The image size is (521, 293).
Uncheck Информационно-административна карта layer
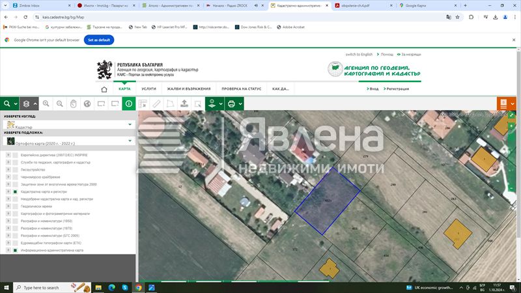coord(15,250)
